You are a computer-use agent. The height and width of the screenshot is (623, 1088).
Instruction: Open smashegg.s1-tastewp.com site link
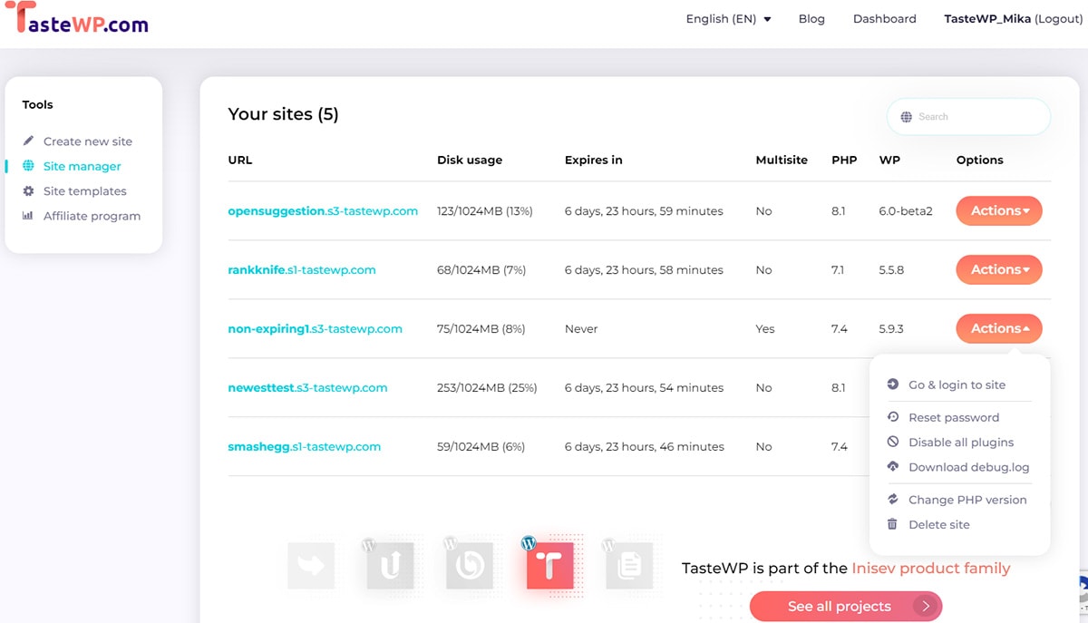tap(305, 447)
